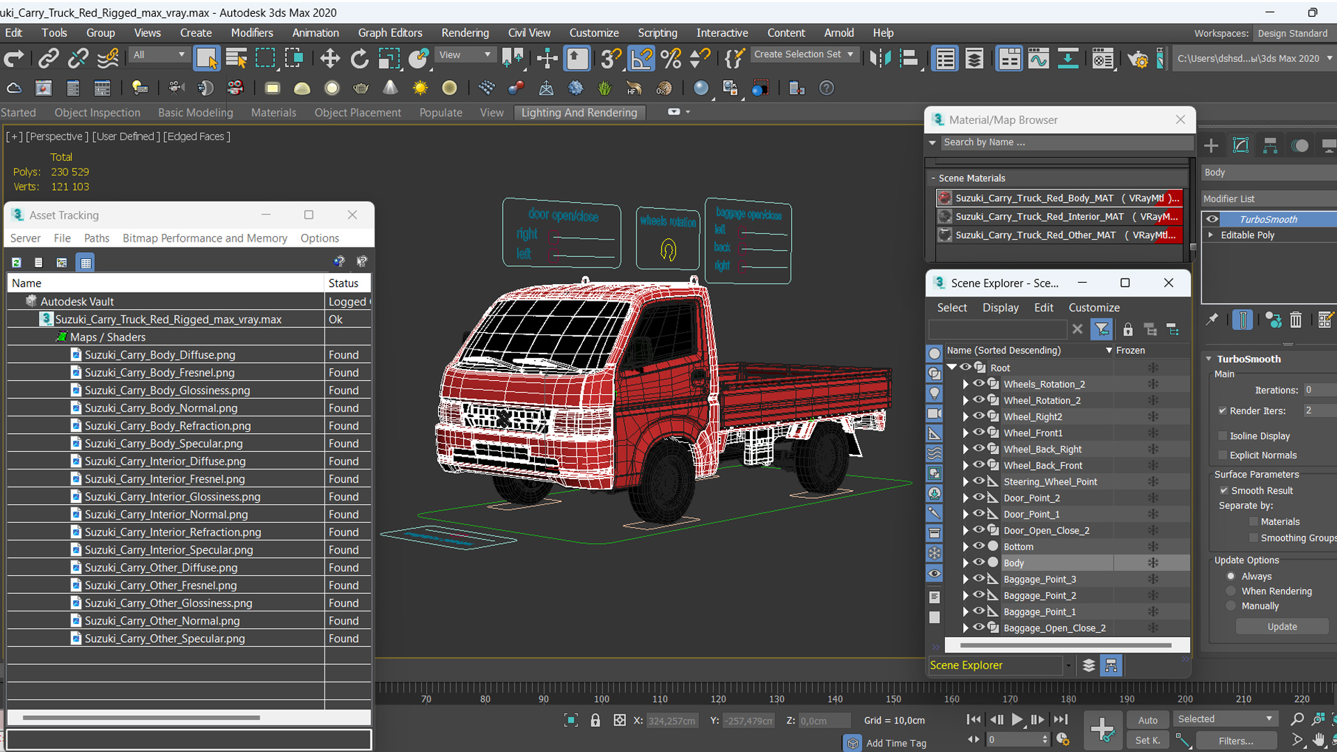Collapse the Root node in Scene Explorer
The image size is (1337, 752).
(952, 368)
